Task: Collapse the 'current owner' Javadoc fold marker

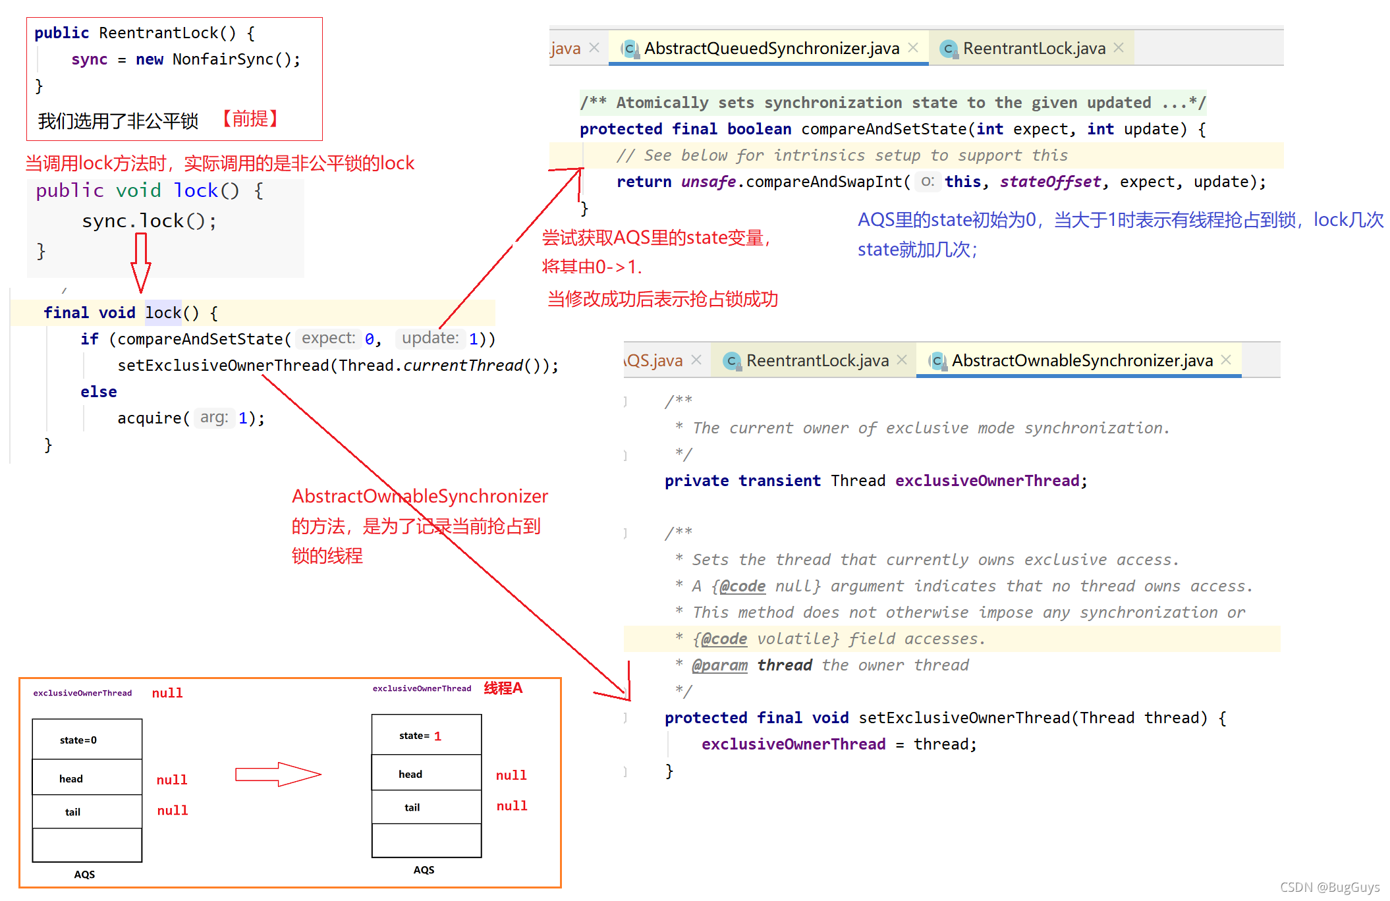Action: [625, 401]
